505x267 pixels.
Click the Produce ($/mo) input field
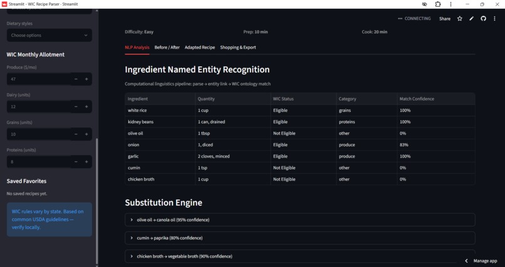pos(39,79)
